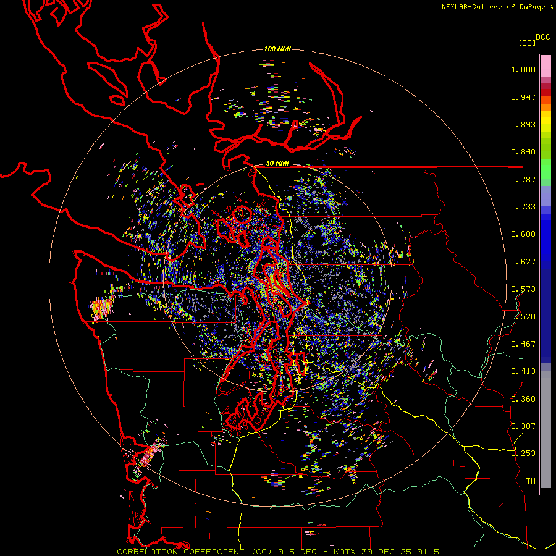Click the 50 NMI range ring label
This screenshot has height=556, width=556.
[x=277, y=164]
